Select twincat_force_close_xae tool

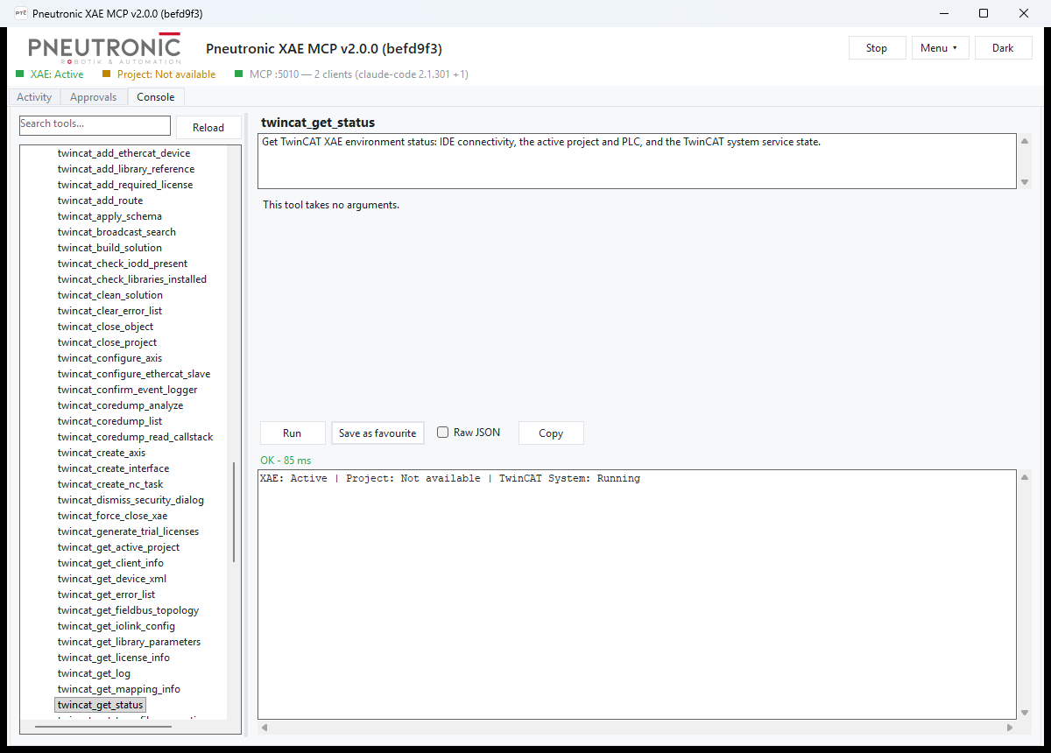pyautogui.click(x=112, y=516)
